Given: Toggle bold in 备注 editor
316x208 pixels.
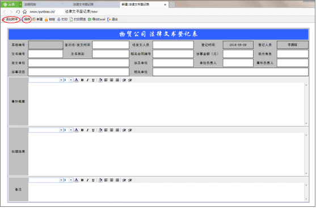Looking at the screenshot, I should 82,180.
